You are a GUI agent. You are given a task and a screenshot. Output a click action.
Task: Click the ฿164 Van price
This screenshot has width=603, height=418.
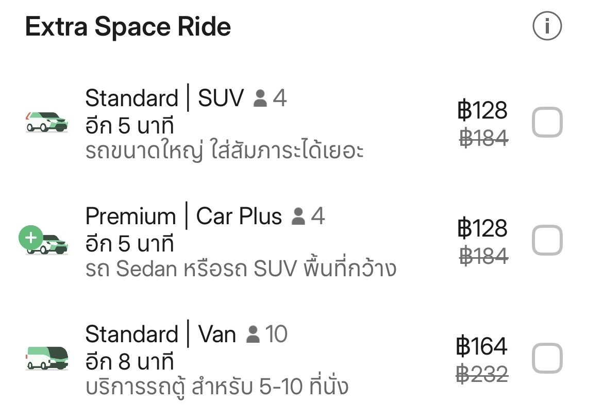click(x=482, y=346)
